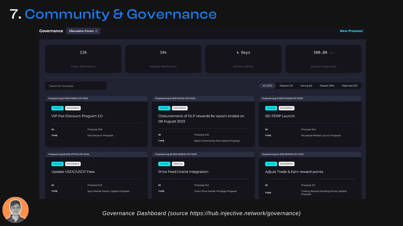Click the Total Proposals stat card

[83, 59]
